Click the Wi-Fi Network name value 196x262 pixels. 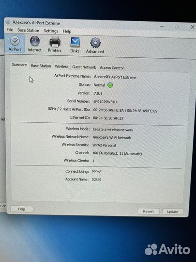coord(112,138)
